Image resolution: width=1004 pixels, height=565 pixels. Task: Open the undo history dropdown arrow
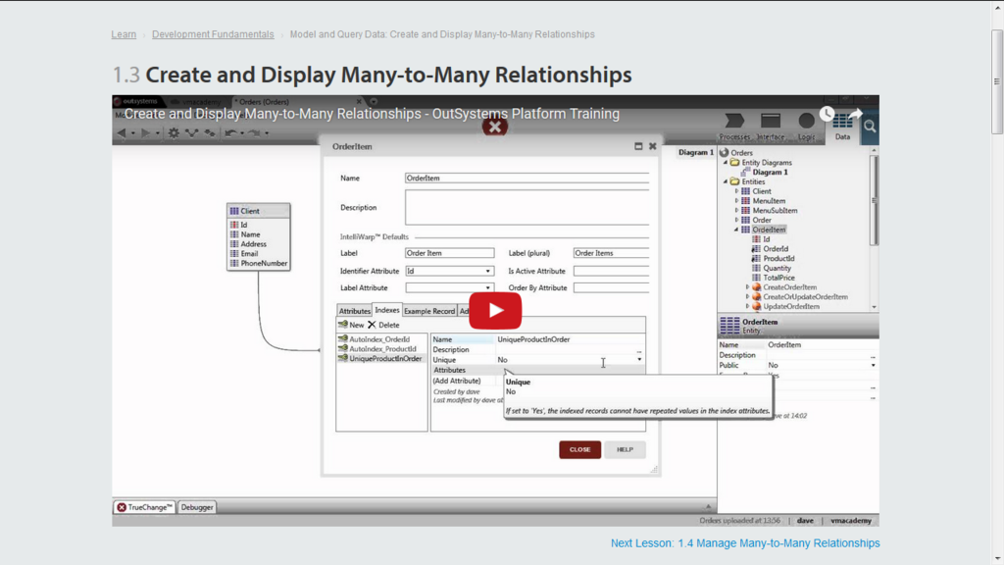coord(241,133)
